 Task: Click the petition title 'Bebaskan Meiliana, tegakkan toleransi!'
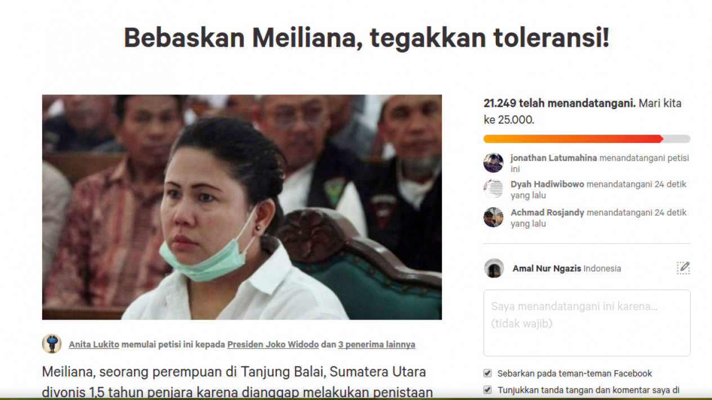pyautogui.click(x=366, y=38)
